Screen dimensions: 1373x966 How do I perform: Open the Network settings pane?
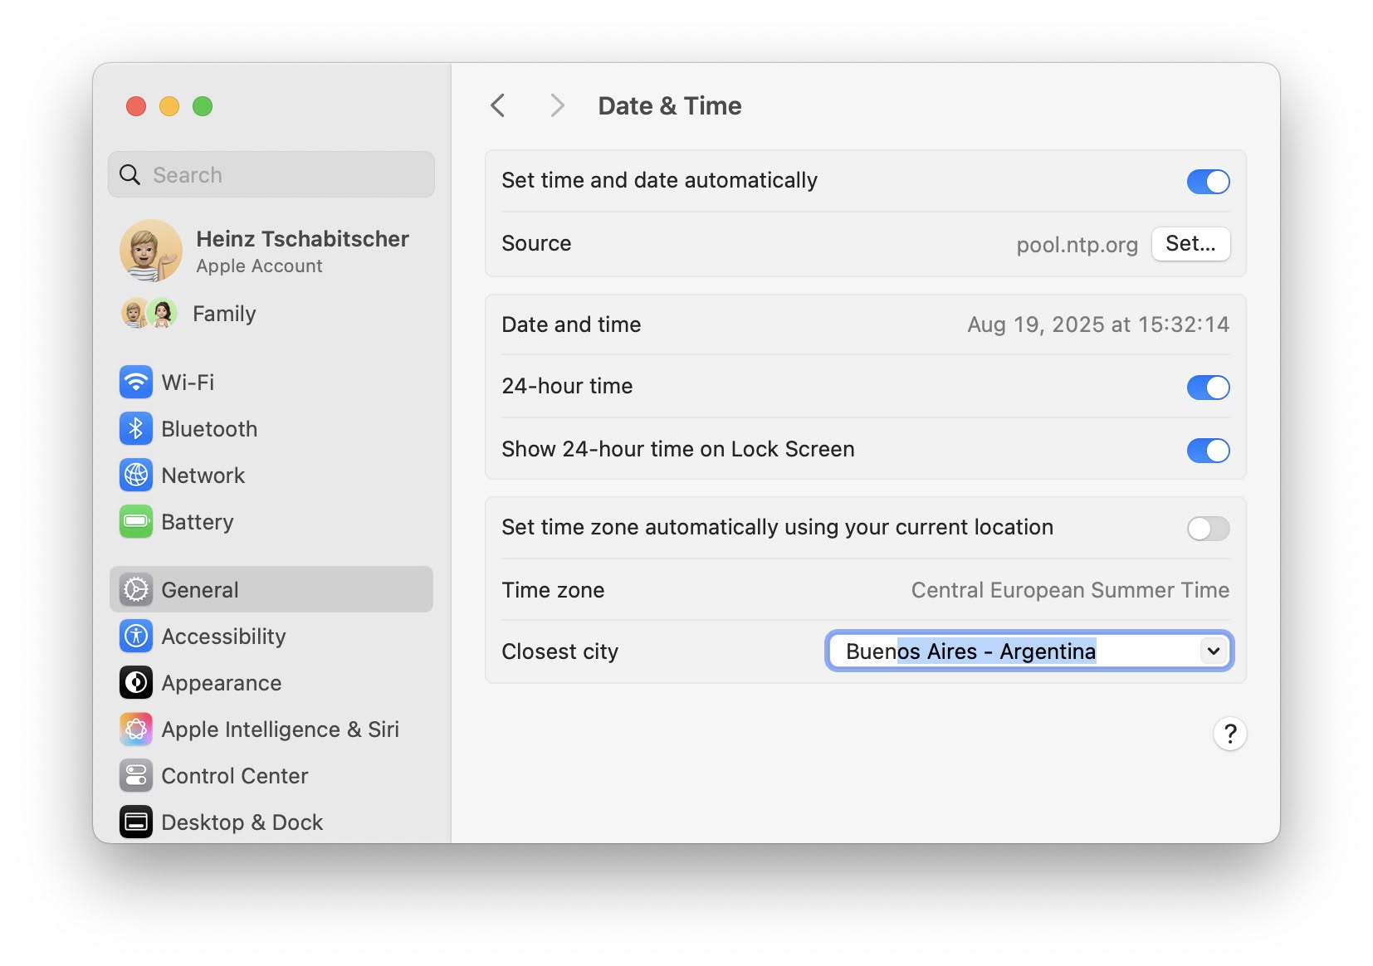coord(271,476)
